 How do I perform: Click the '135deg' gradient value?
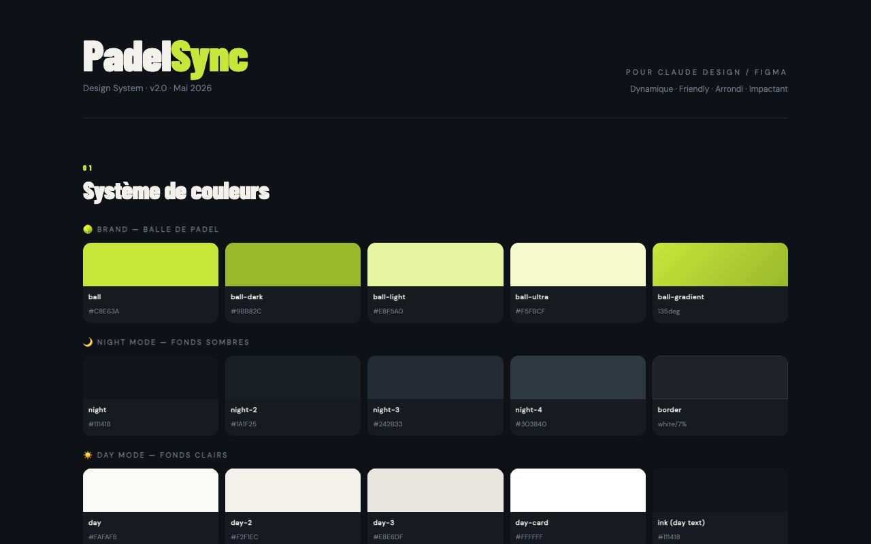coord(669,311)
